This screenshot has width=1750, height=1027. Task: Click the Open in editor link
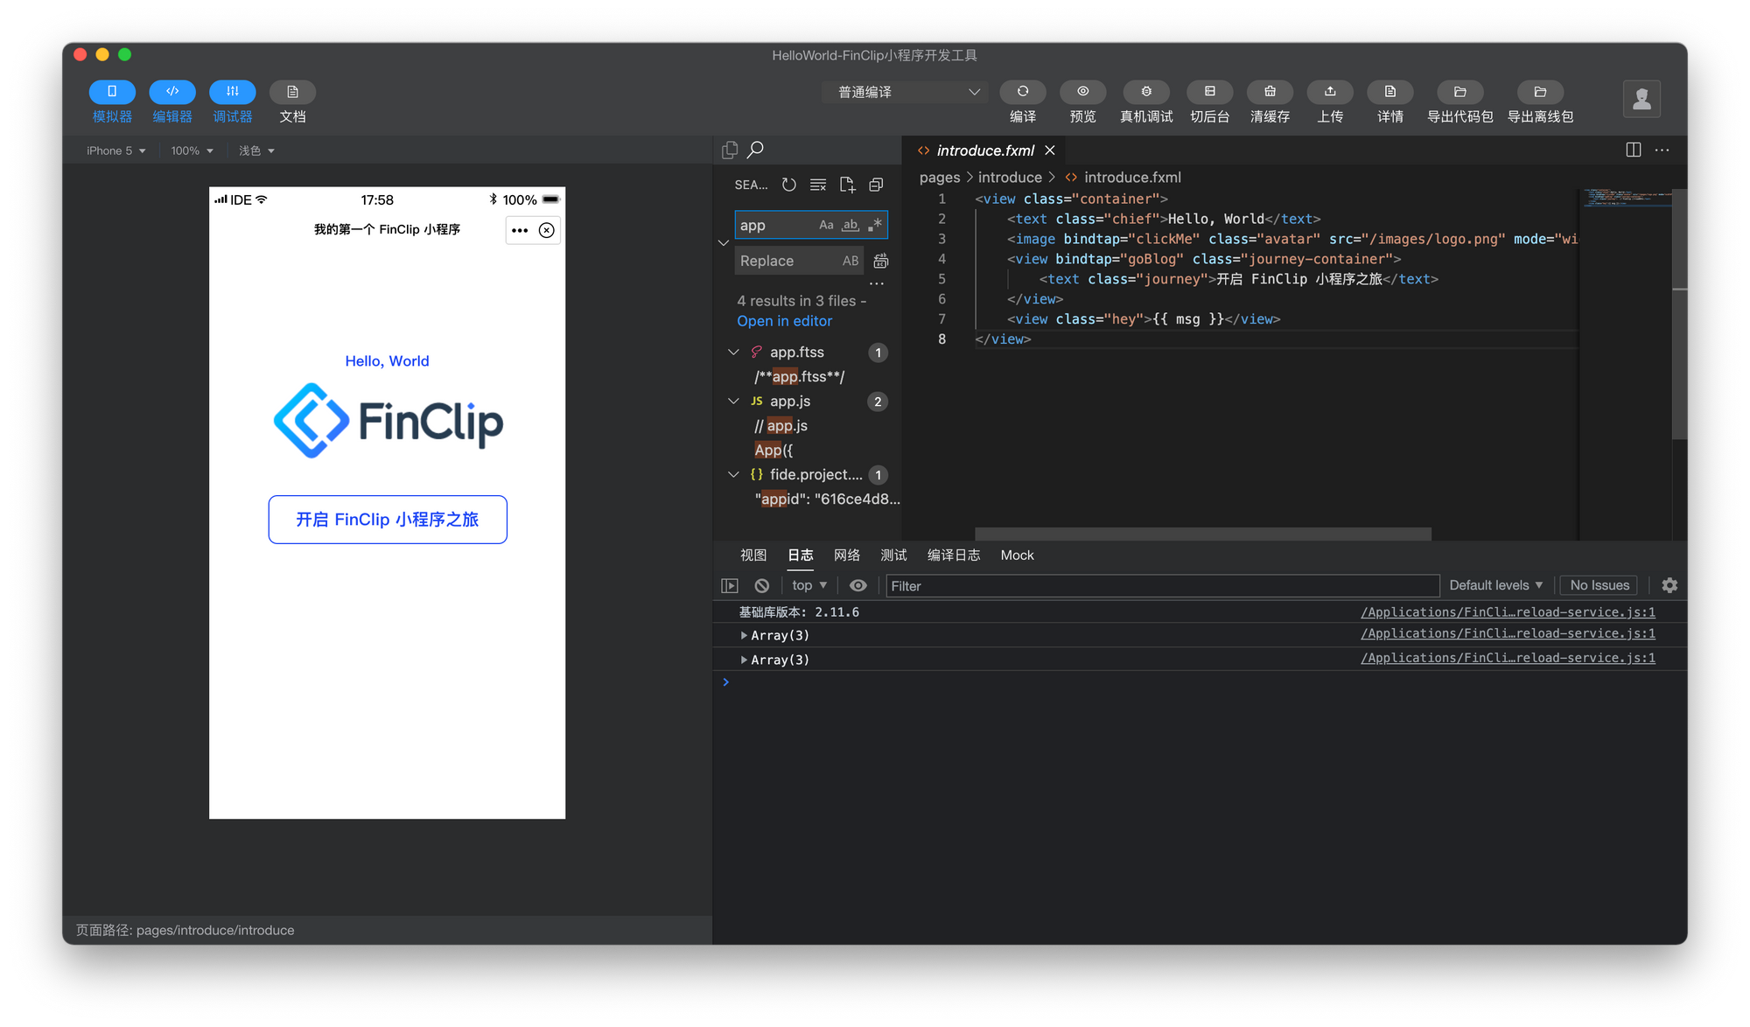(784, 321)
